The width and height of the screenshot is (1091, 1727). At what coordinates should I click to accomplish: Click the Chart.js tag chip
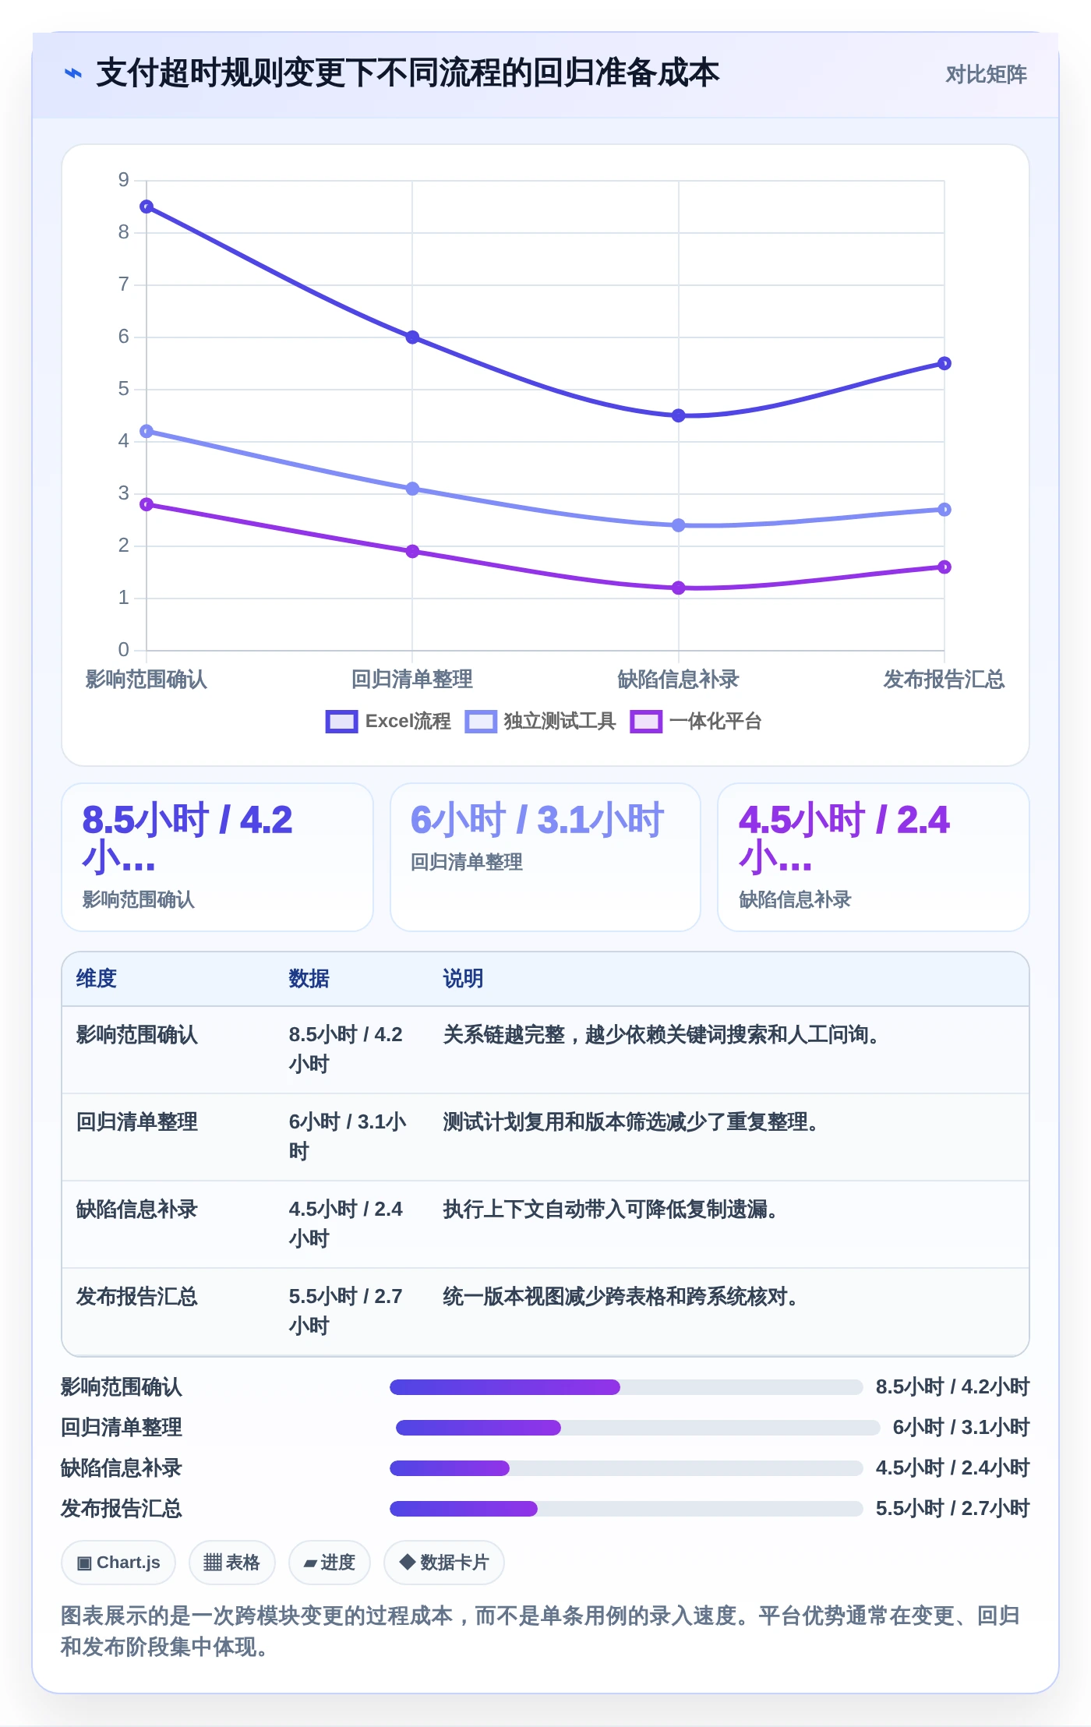coord(118,1563)
